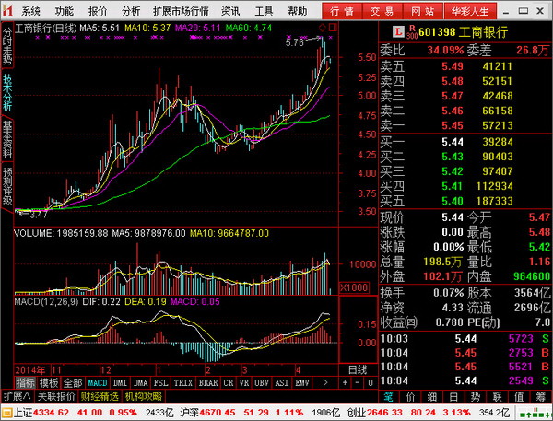Expand more indicators with the right arrow
553x421 pixels.
[325, 382]
